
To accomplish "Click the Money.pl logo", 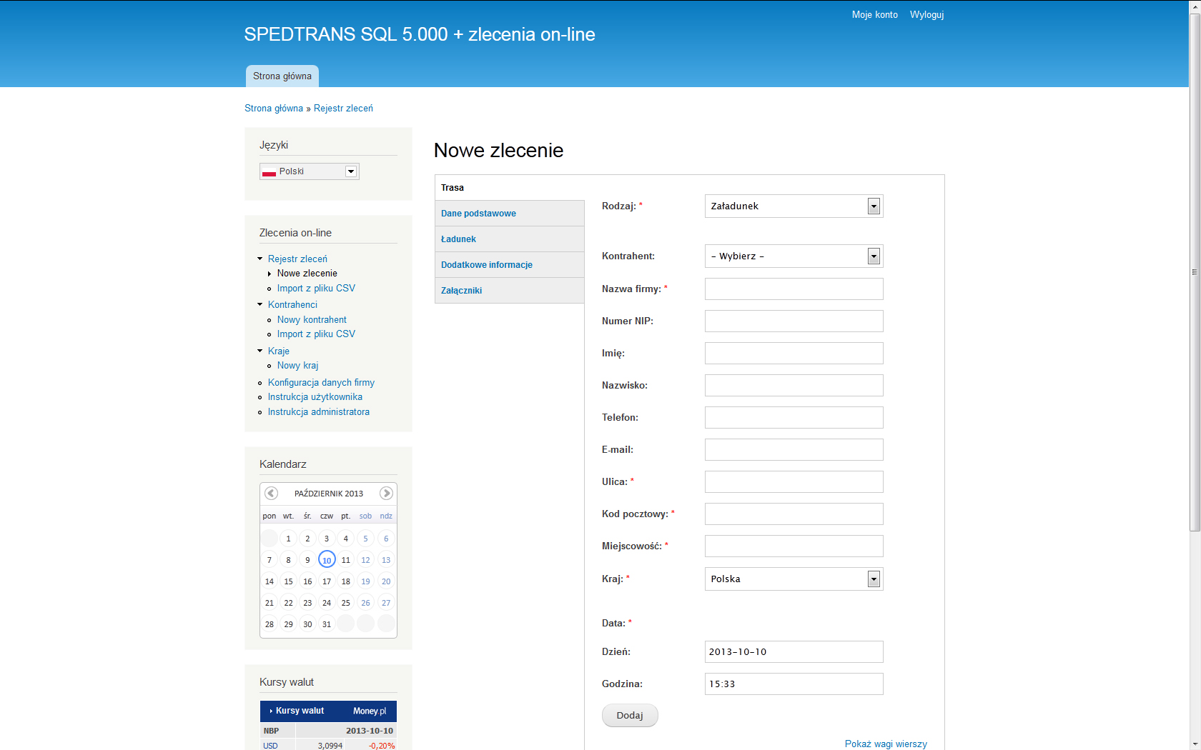I will (x=370, y=711).
